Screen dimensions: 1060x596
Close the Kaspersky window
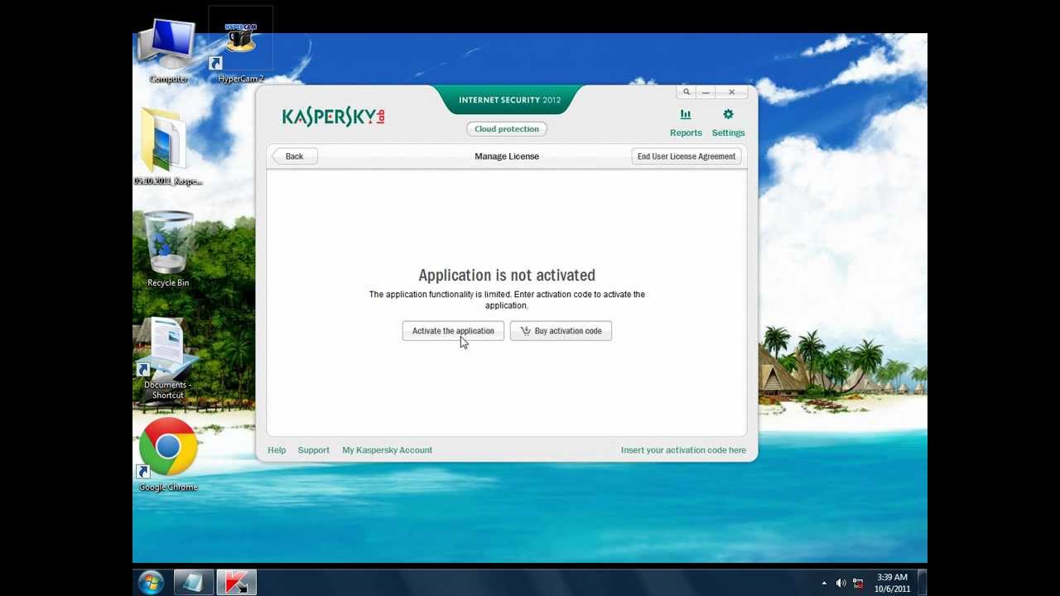point(732,92)
